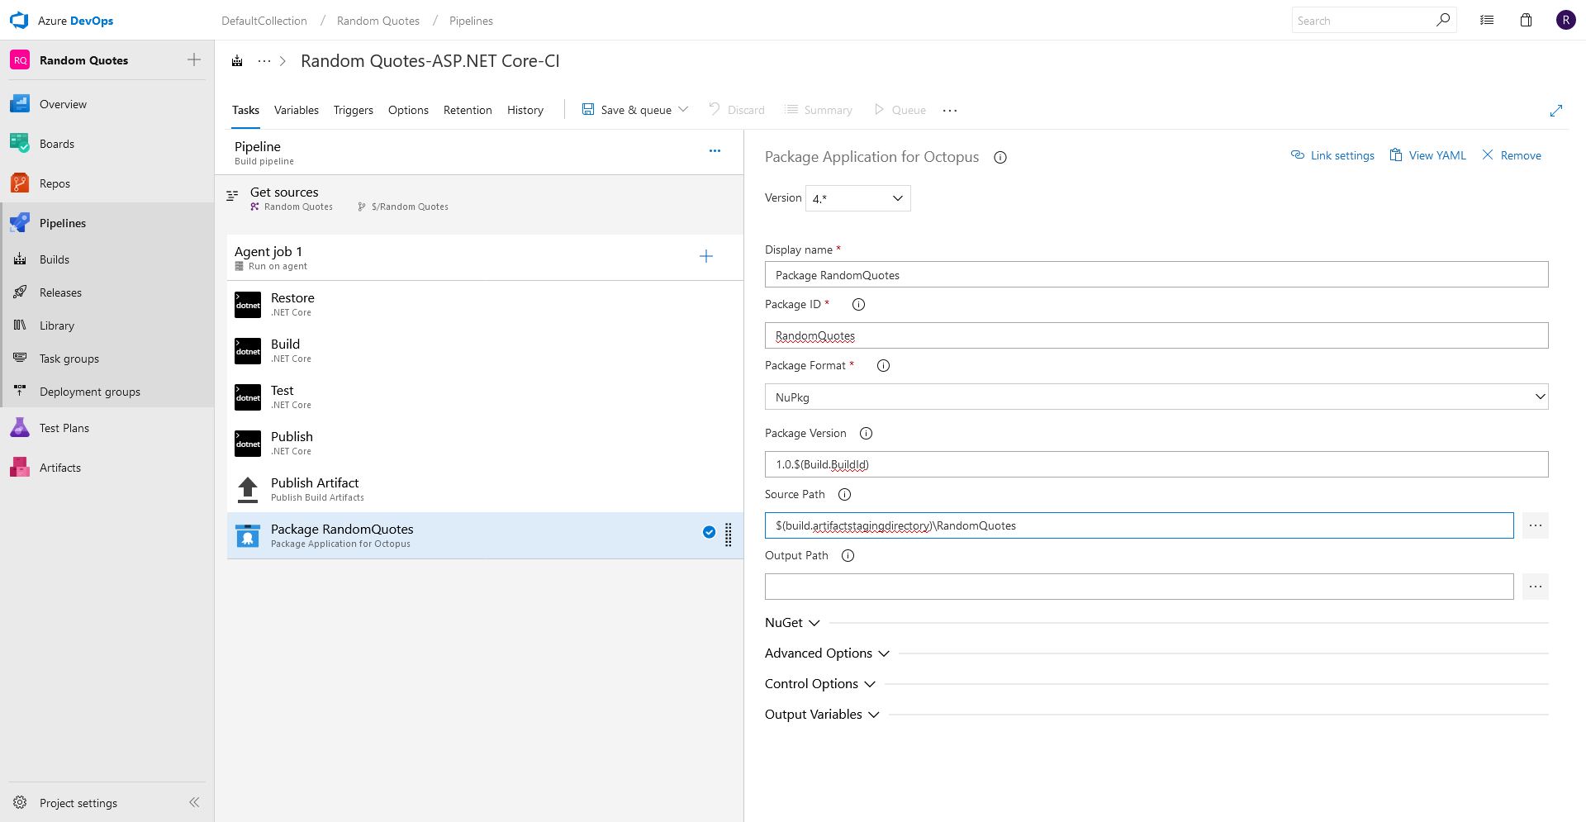
Task: Click the Azure DevOps logo icon
Action: point(19,21)
